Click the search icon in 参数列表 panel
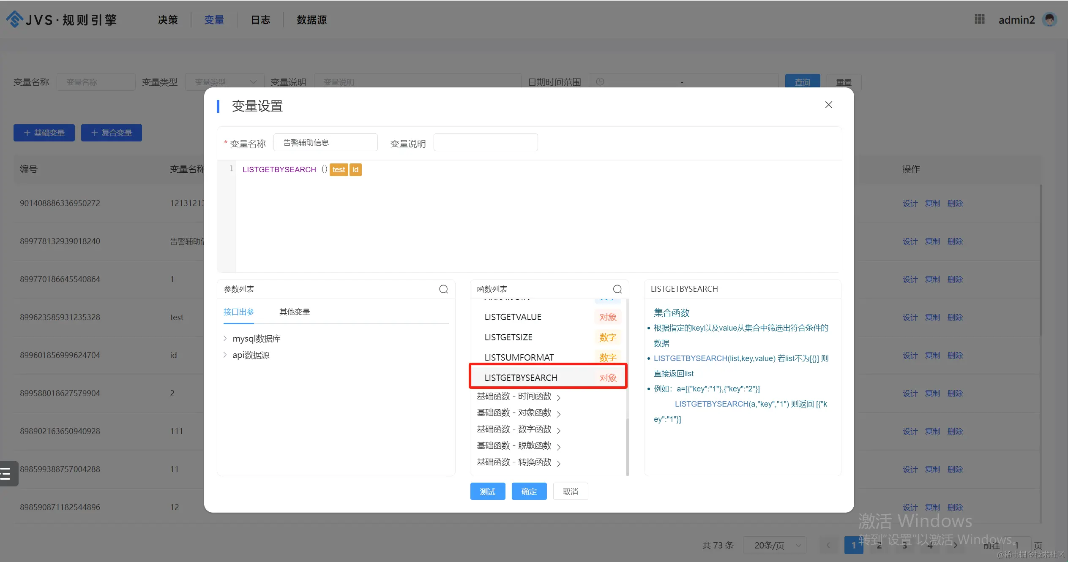This screenshot has height=562, width=1068. [x=443, y=289]
